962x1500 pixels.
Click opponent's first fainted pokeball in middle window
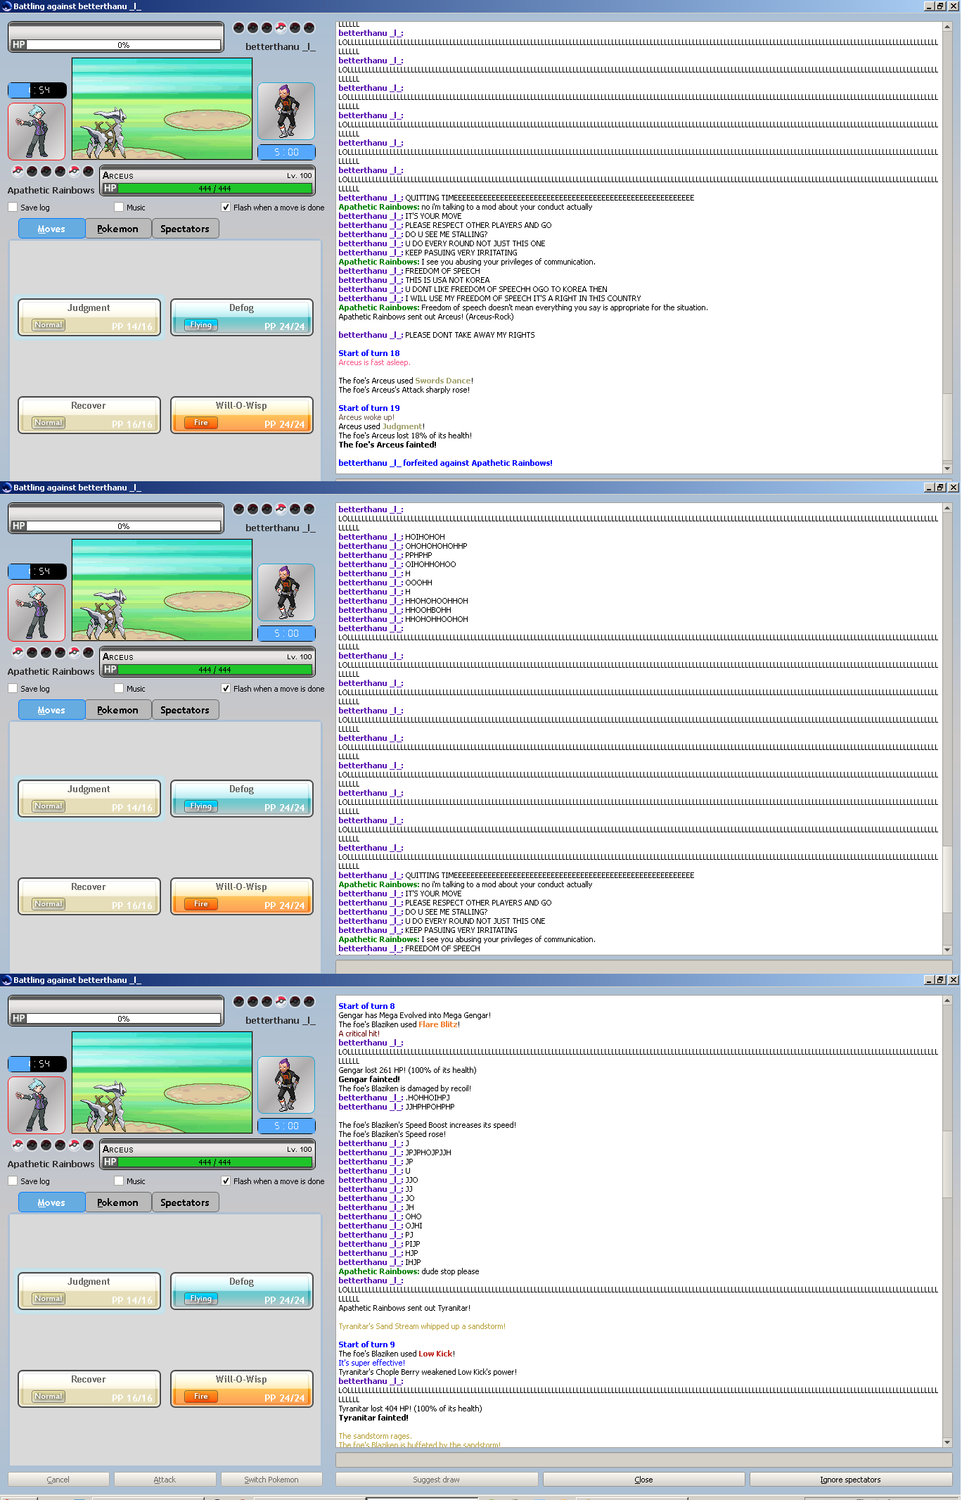pyautogui.click(x=238, y=509)
